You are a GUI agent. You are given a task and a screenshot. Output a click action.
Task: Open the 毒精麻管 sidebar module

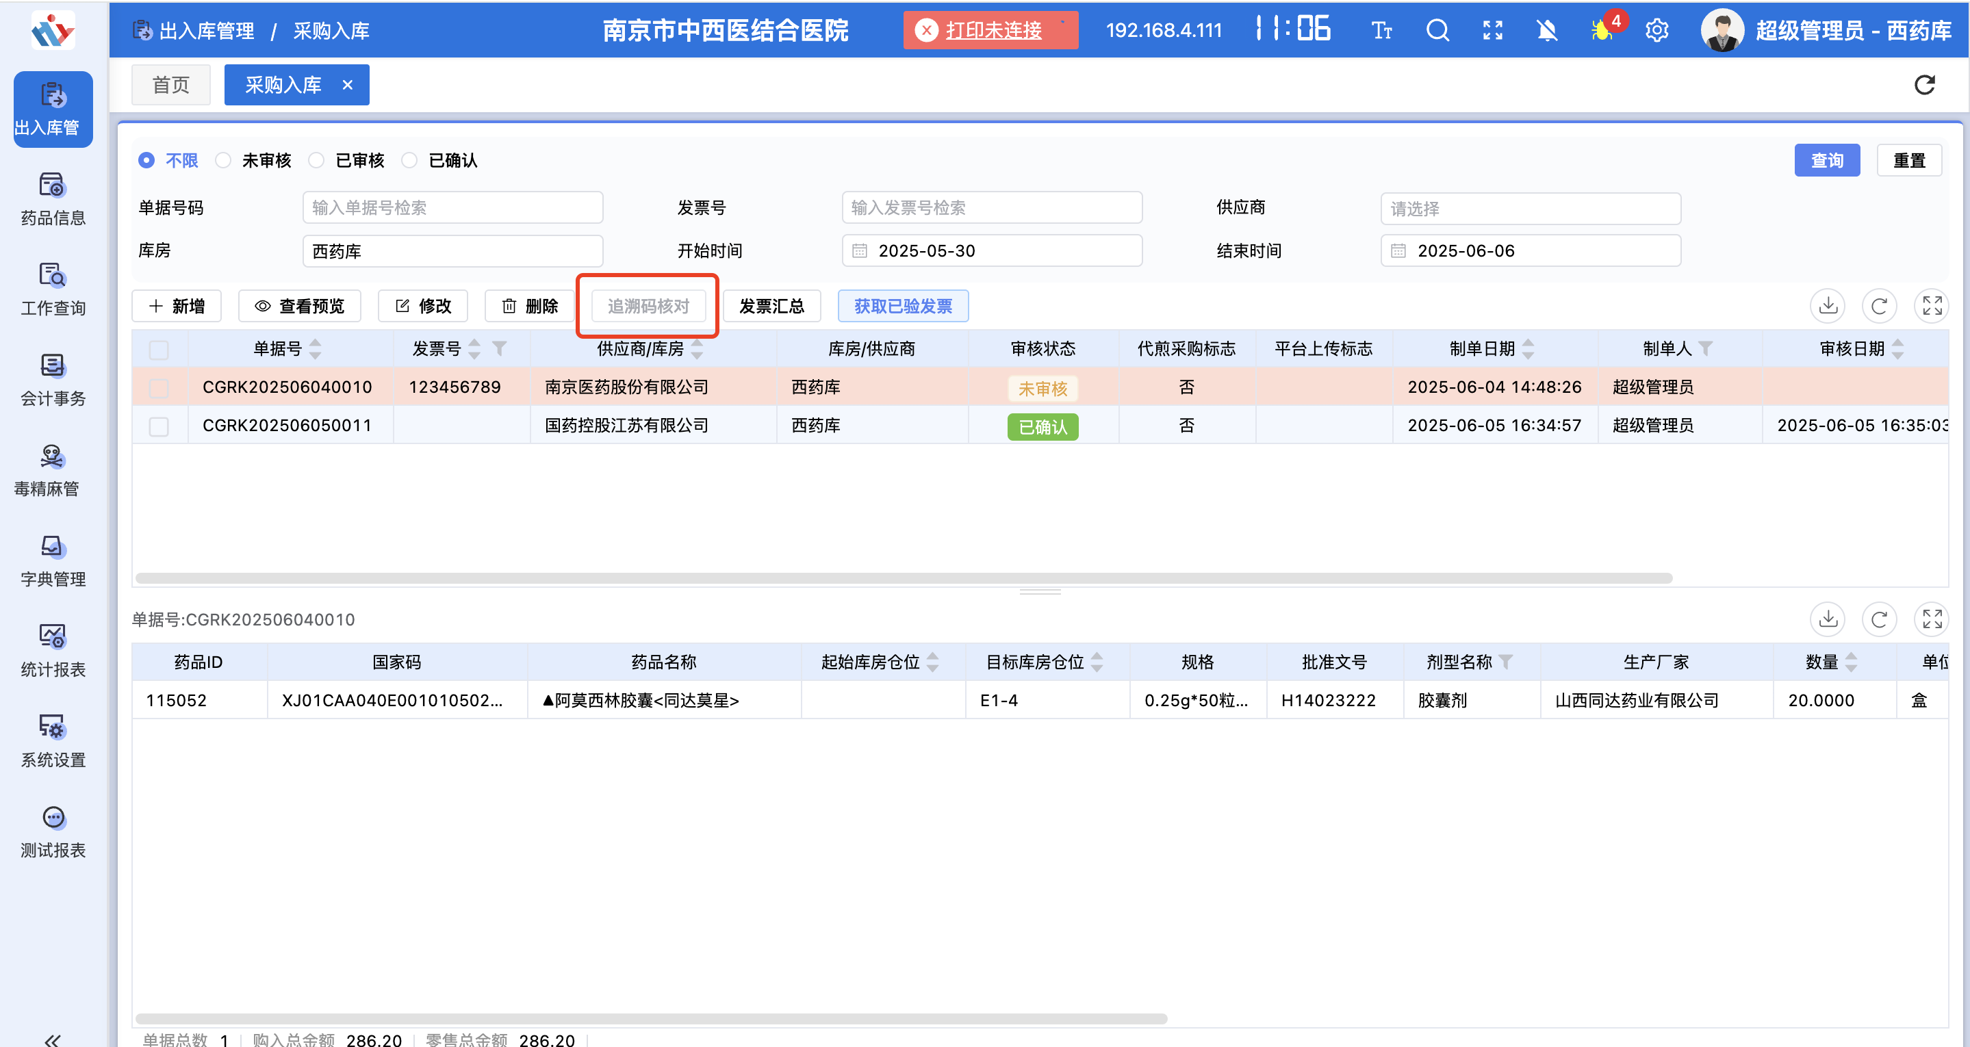(x=52, y=472)
